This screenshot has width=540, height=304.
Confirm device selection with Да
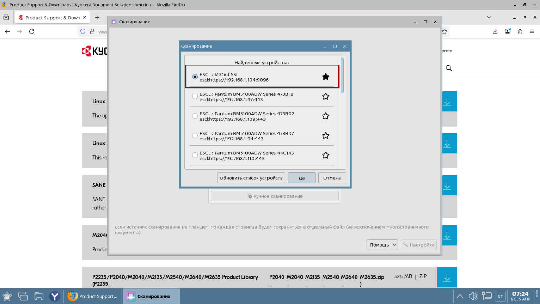tap(301, 178)
